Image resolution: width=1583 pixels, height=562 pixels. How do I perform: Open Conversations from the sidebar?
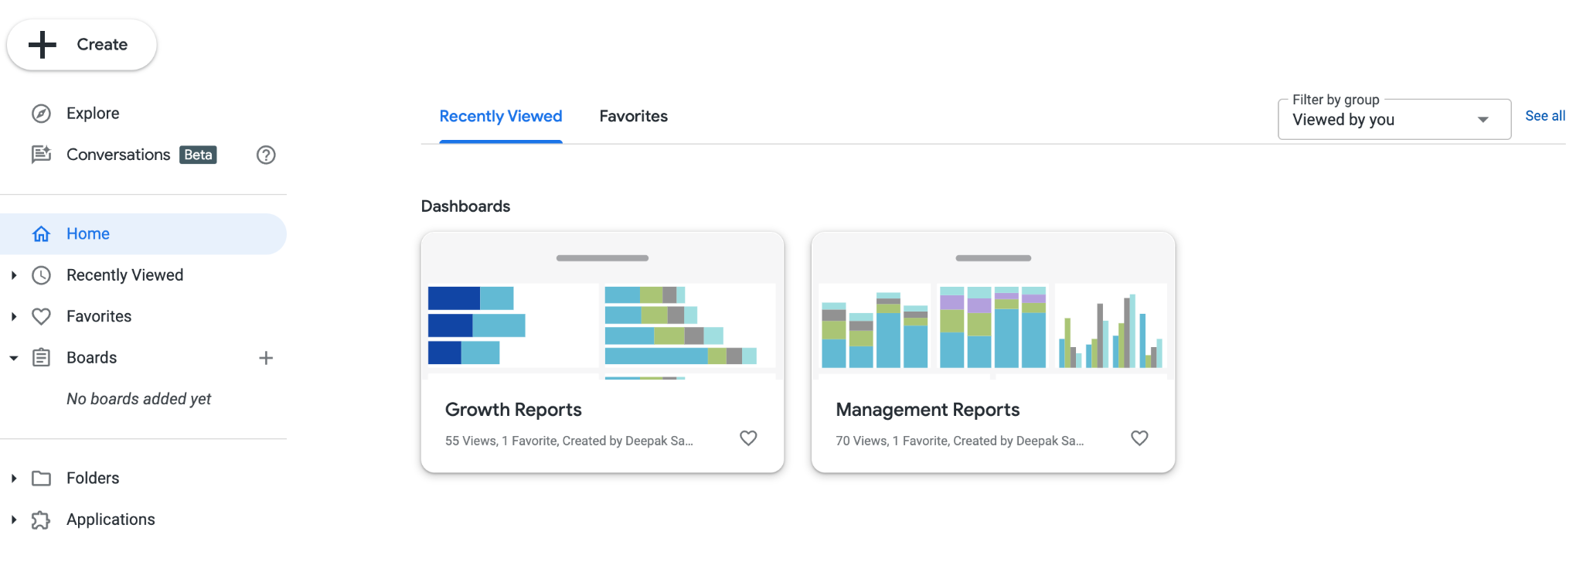(x=117, y=155)
